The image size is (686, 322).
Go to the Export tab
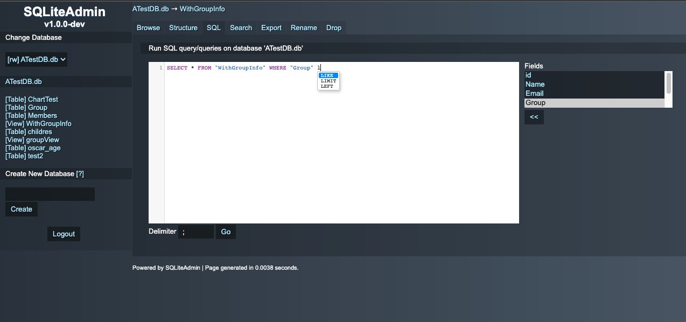tap(271, 27)
